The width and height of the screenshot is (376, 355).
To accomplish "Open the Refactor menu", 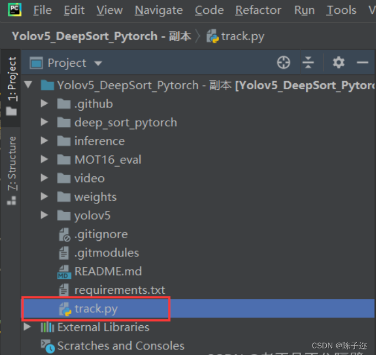I will (258, 10).
